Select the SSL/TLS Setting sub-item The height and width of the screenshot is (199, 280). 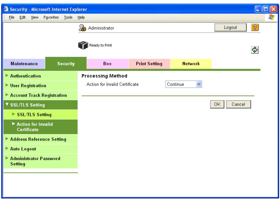[40, 115]
